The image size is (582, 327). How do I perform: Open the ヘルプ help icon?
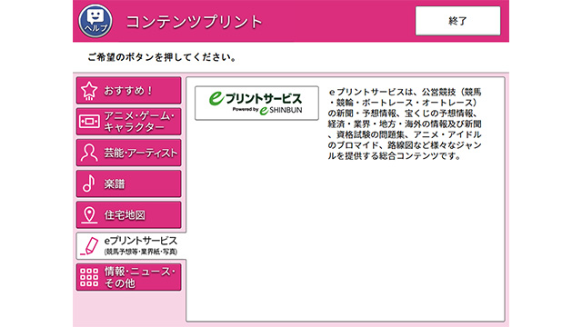click(95, 21)
